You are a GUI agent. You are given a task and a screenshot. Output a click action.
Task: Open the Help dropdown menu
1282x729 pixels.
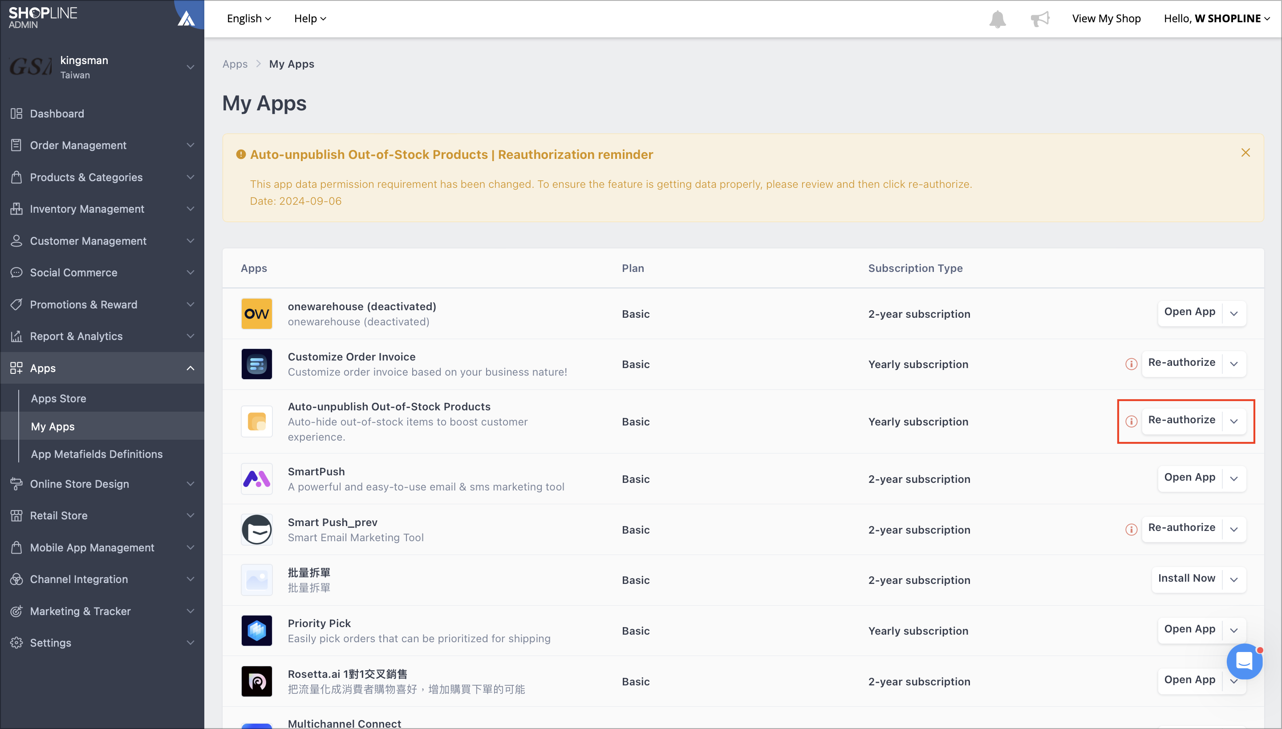tap(310, 19)
